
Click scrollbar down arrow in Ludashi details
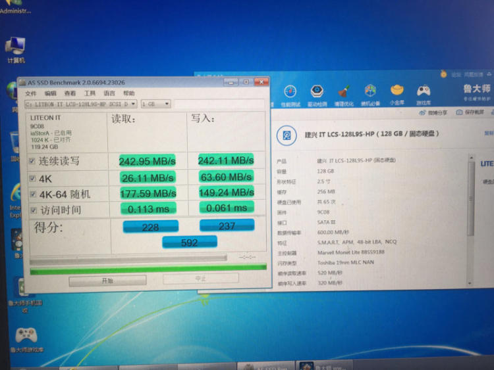pyautogui.click(x=470, y=283)
